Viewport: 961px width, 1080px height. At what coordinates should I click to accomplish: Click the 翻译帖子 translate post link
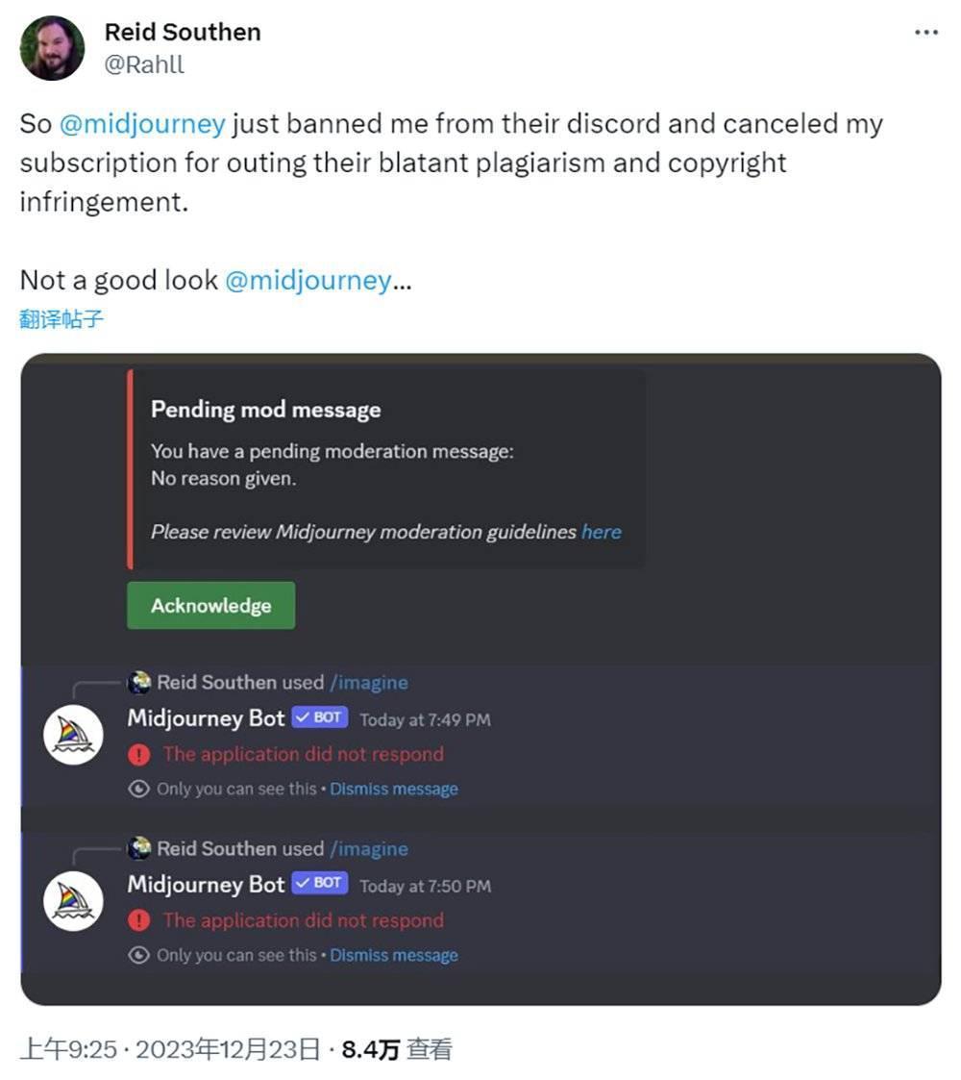pos(62,320)
